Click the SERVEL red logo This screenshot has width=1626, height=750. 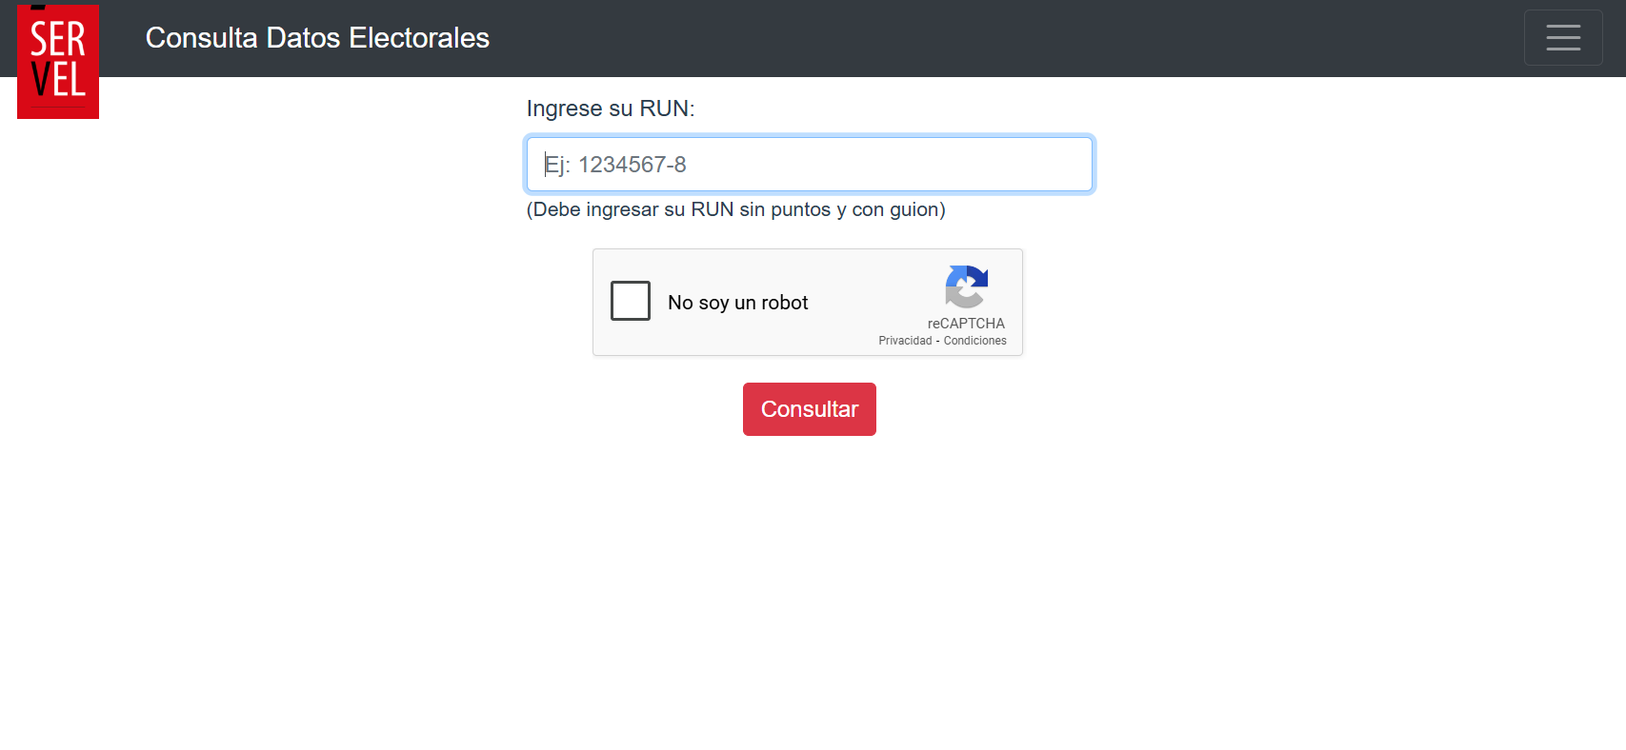click(x=58, y=62)
